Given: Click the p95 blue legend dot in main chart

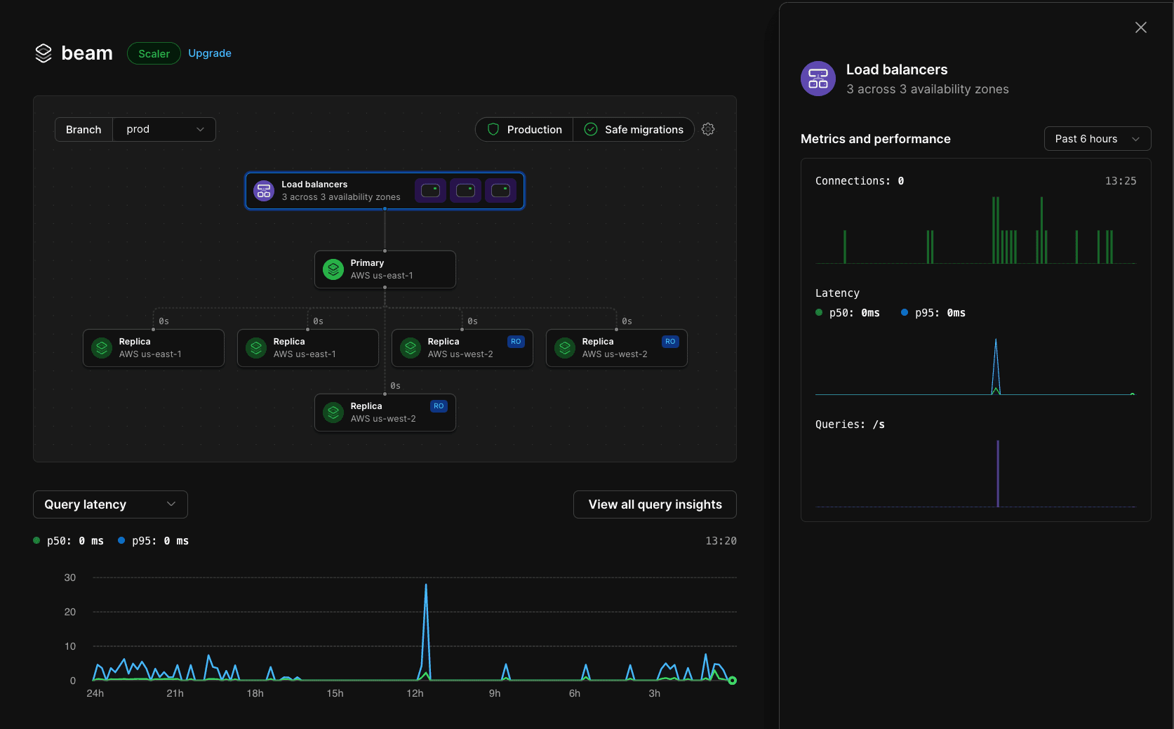Looking at the screenshot, I should tap(121, 540).
